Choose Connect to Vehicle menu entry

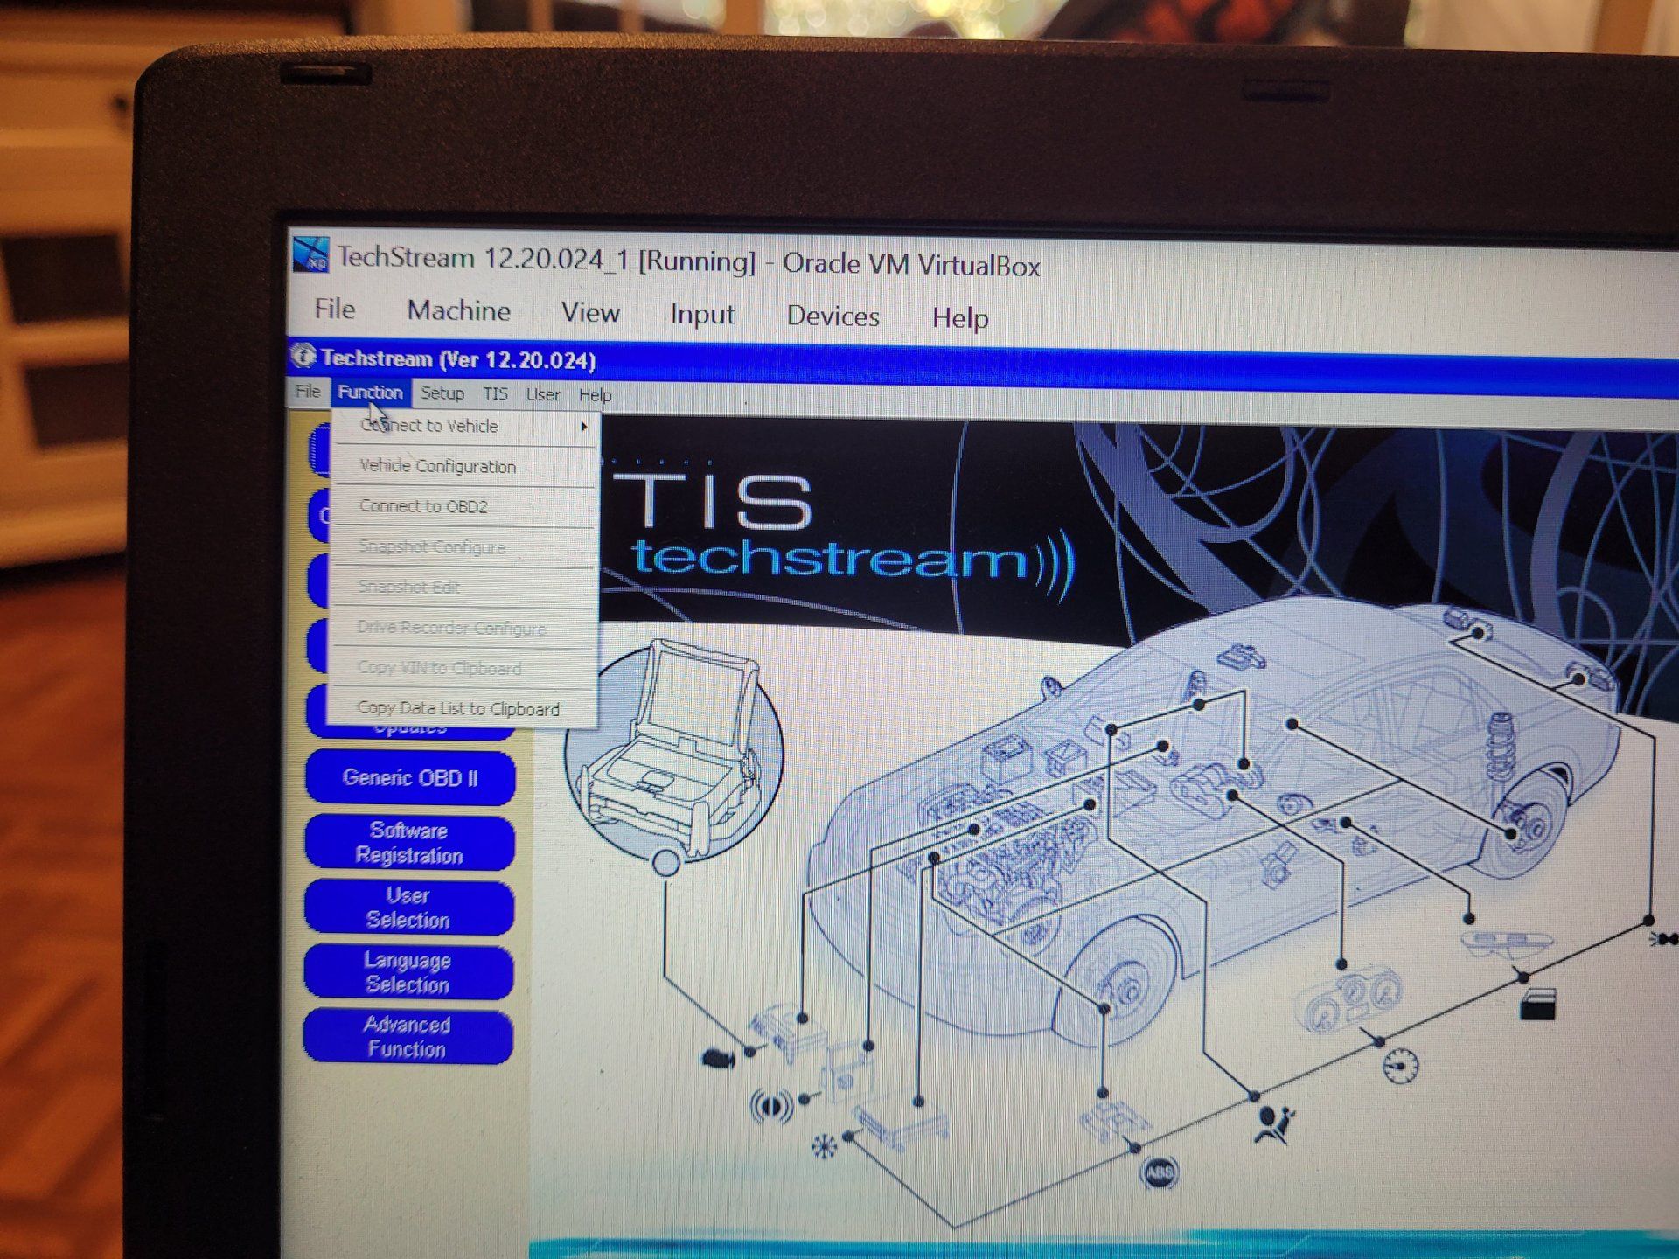465,426
